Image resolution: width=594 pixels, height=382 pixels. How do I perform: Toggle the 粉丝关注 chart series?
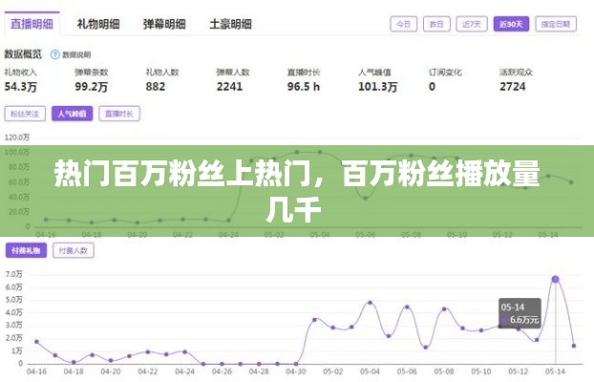click(25, 114)
